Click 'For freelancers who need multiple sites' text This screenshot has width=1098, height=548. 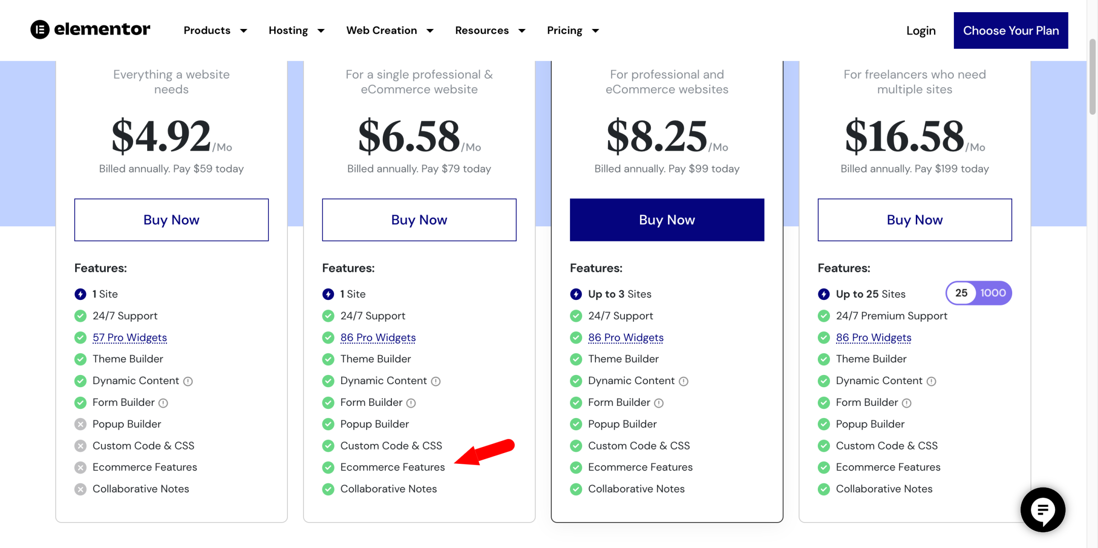(915, 82)
